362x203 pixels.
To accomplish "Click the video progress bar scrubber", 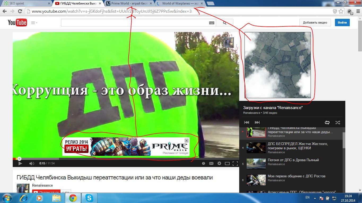I will [19, 159].
